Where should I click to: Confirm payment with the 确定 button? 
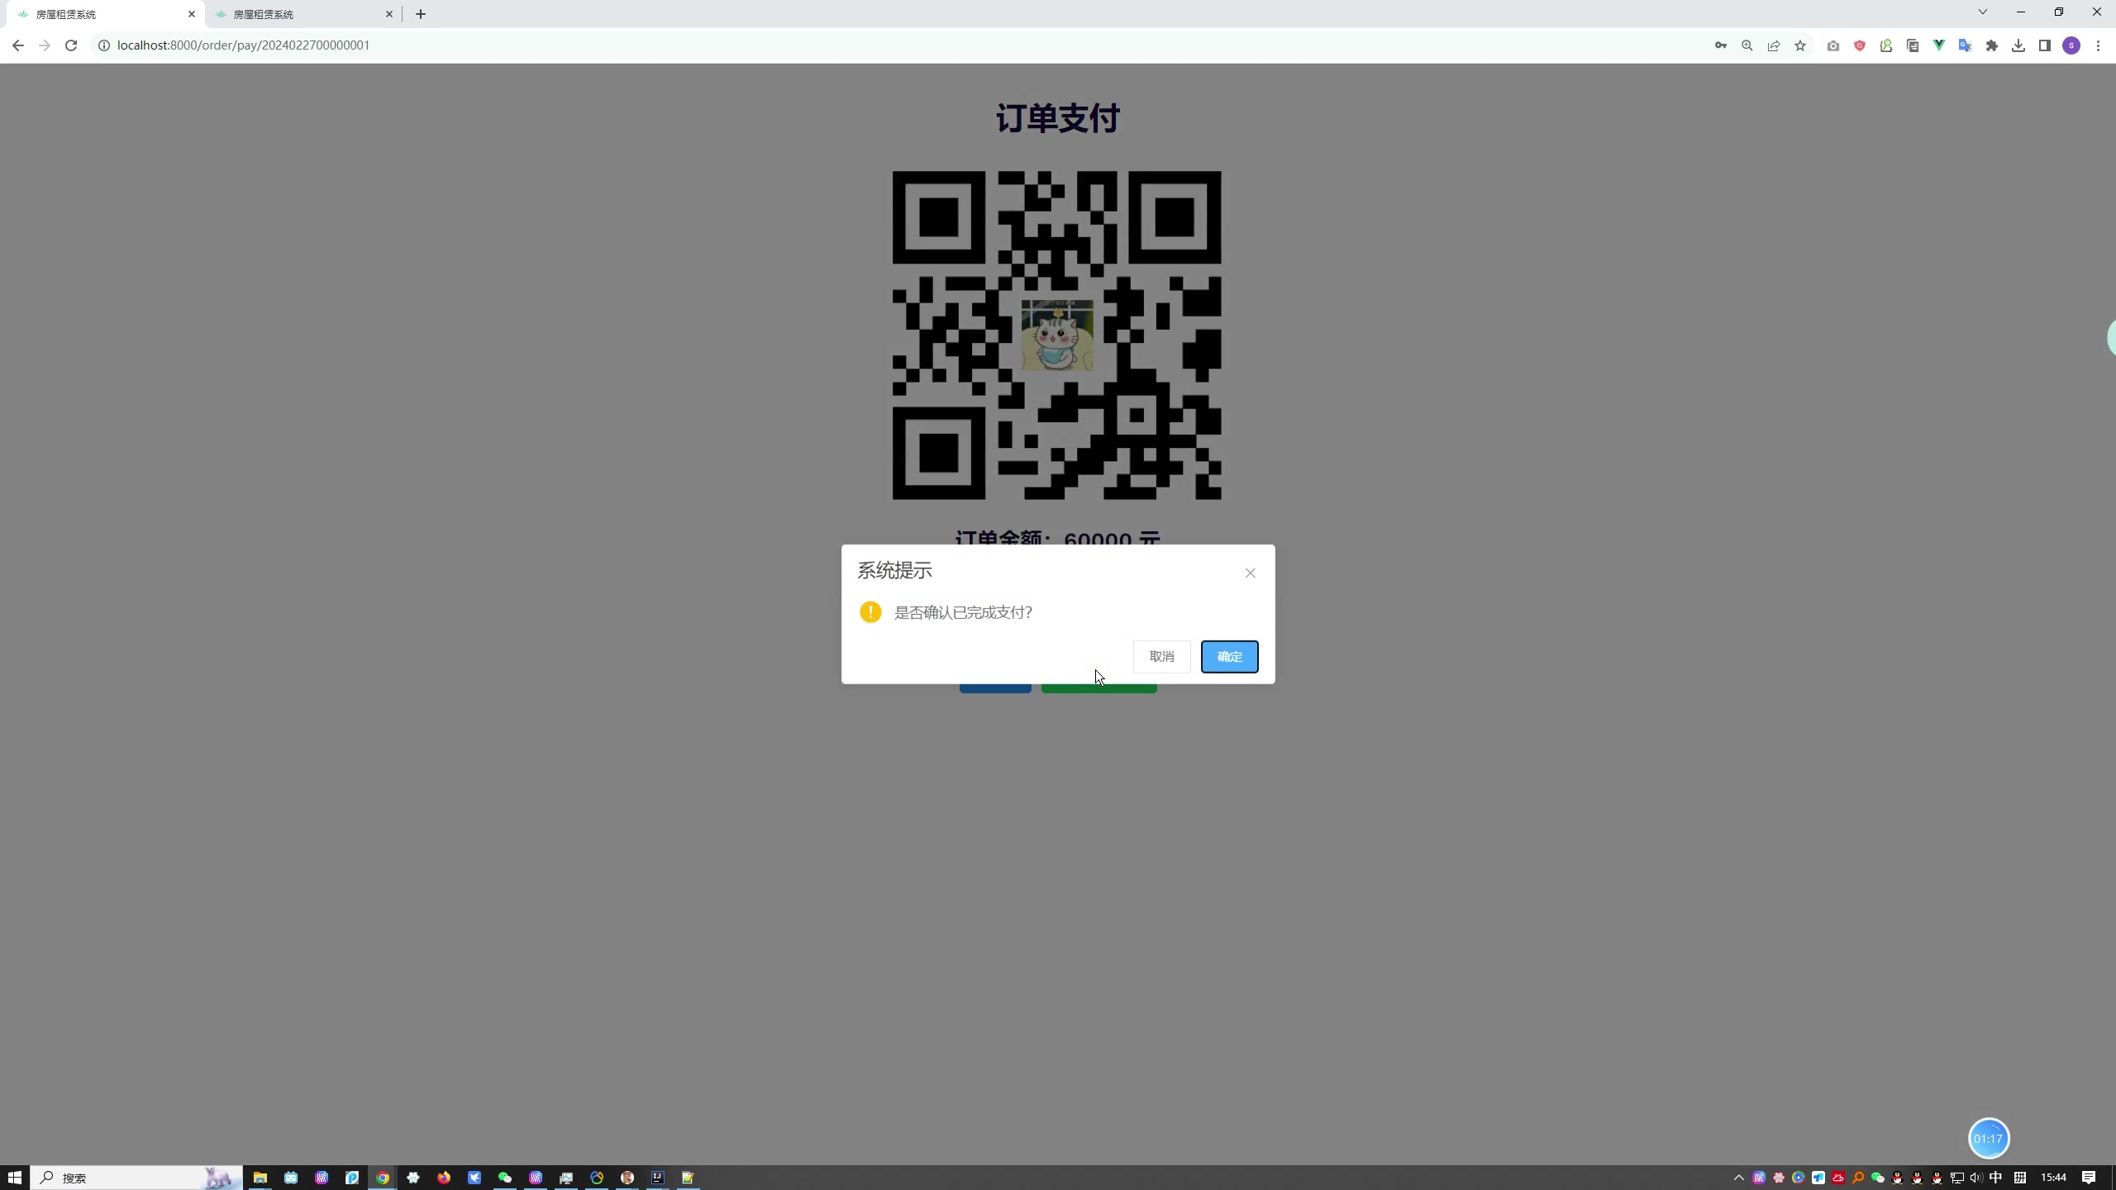1229,656
